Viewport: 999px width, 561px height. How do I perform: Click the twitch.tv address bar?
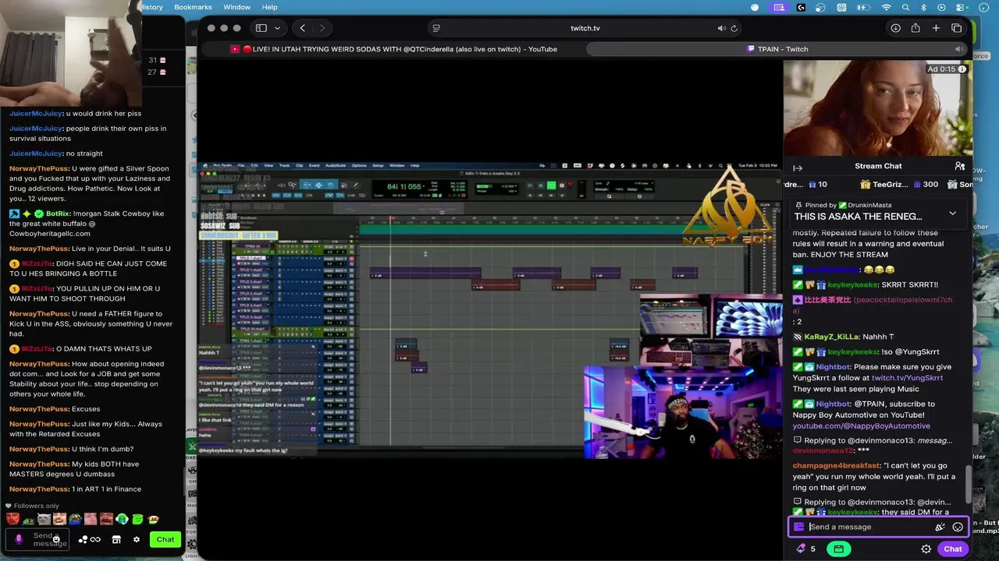[585, 28]
